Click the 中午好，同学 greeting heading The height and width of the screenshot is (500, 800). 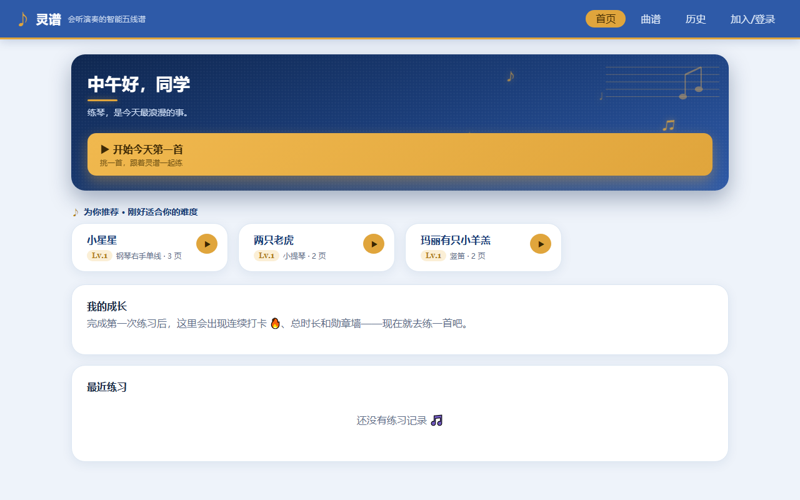point(139,84)
